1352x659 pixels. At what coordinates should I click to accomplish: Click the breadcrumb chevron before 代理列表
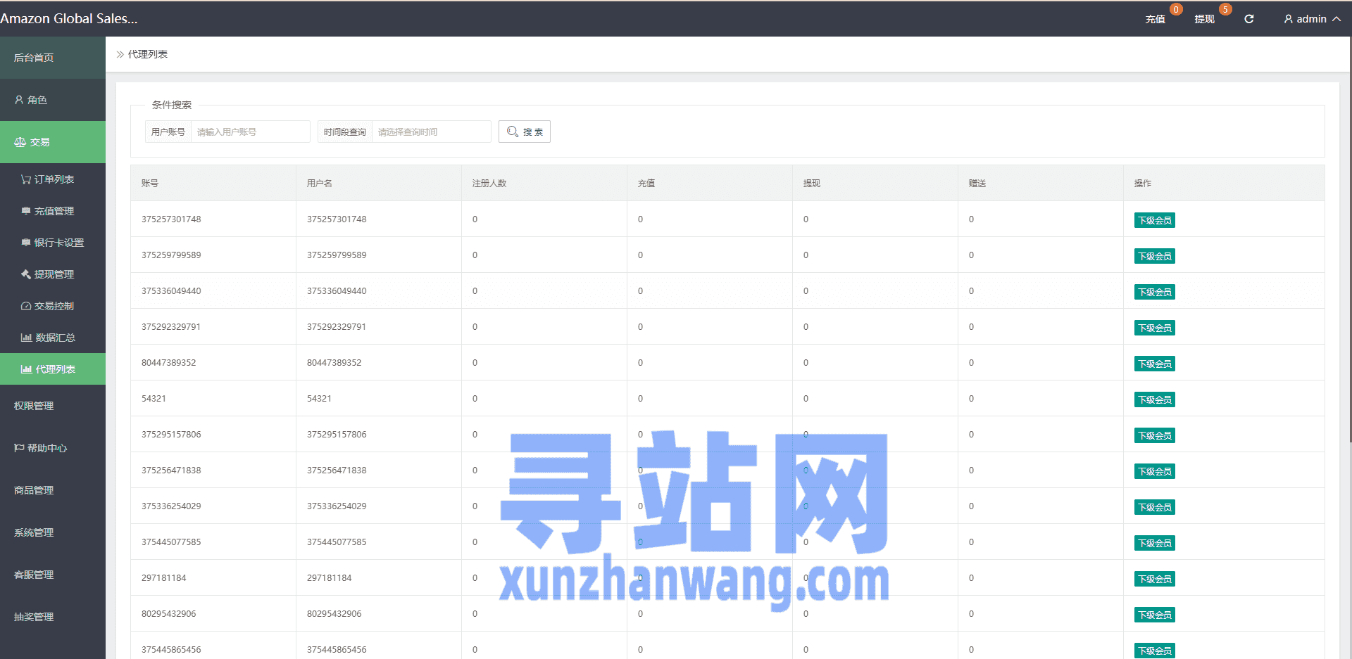point(120,54)
